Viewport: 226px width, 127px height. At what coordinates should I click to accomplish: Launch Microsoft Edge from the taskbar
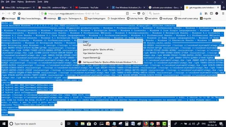tap(76, 124)
